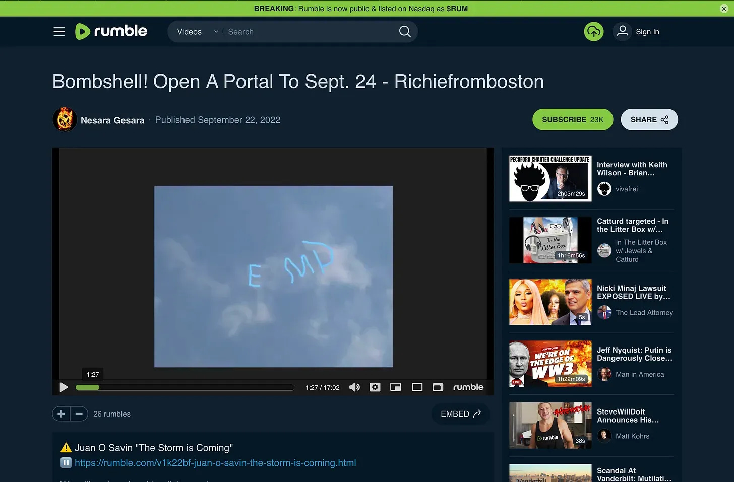This screenshot has width=734, height=482.
Task: Enter fullscreen mode
Action: point(438,387)
